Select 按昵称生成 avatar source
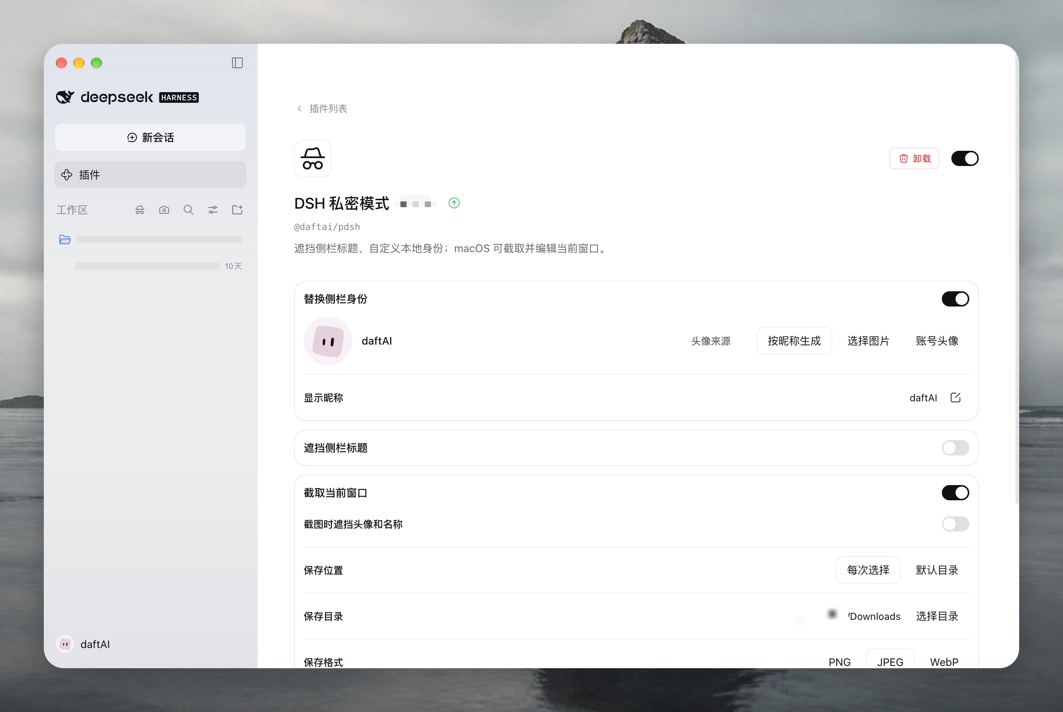The image size is (1063, 712). 794,341
